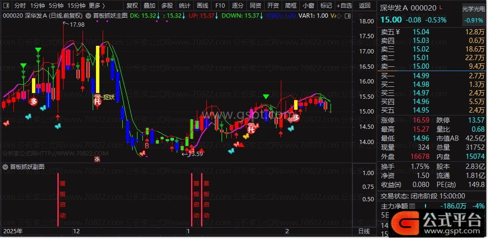This screenshot has width=489, height=239.
Task: Select the 5分钟 period tab
Action: click(x=56, y=6)
